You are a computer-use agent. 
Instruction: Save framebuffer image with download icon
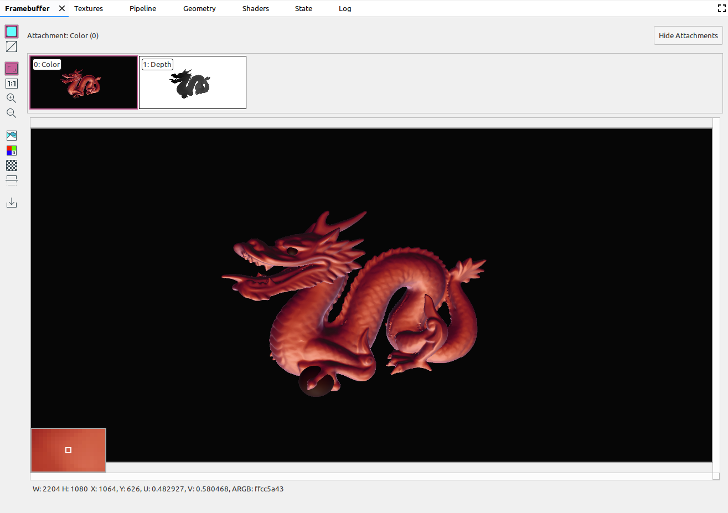(12, 203)
